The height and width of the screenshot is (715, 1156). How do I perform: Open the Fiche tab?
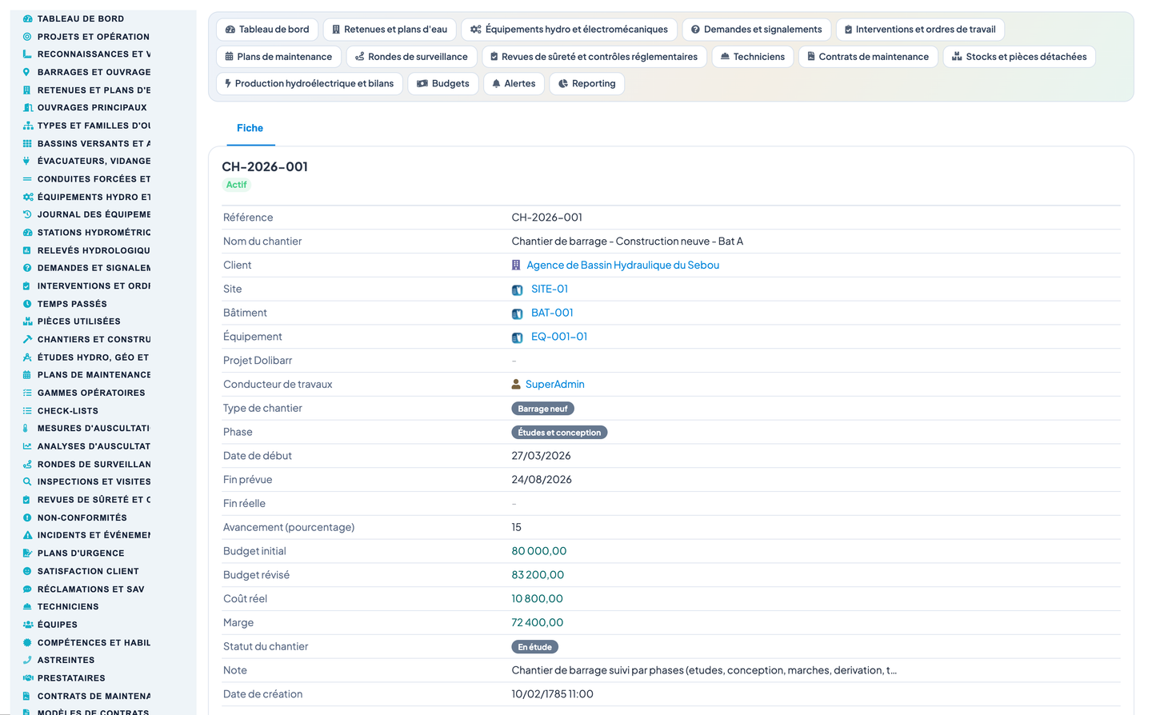click(x=250, y=128)
